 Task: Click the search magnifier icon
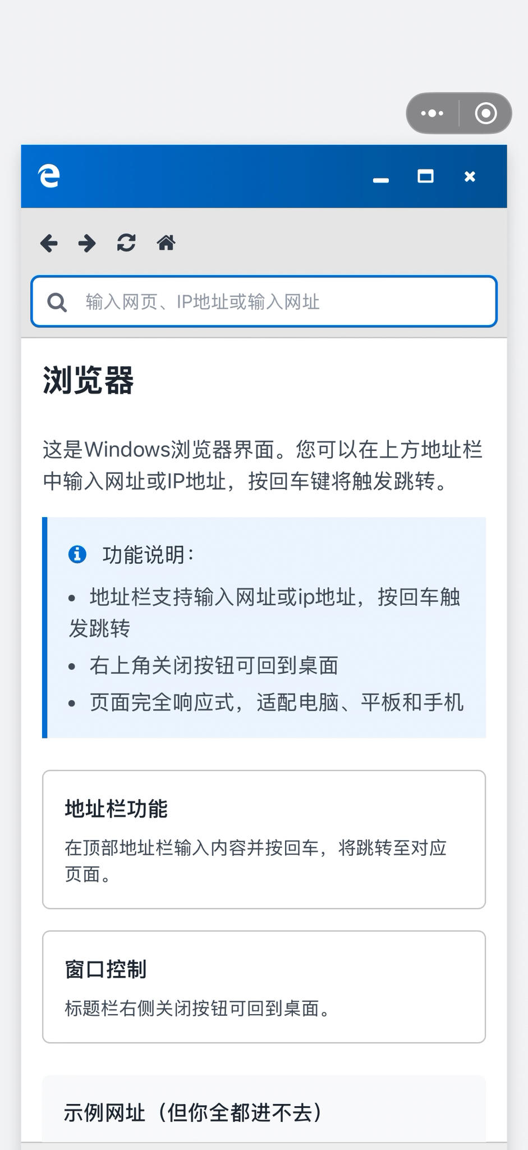(x=57, y=302)
